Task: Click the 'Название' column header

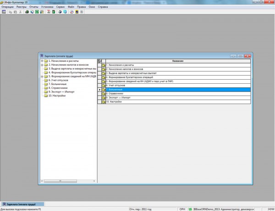Action: pyautogui.click(x=178, y=61)
